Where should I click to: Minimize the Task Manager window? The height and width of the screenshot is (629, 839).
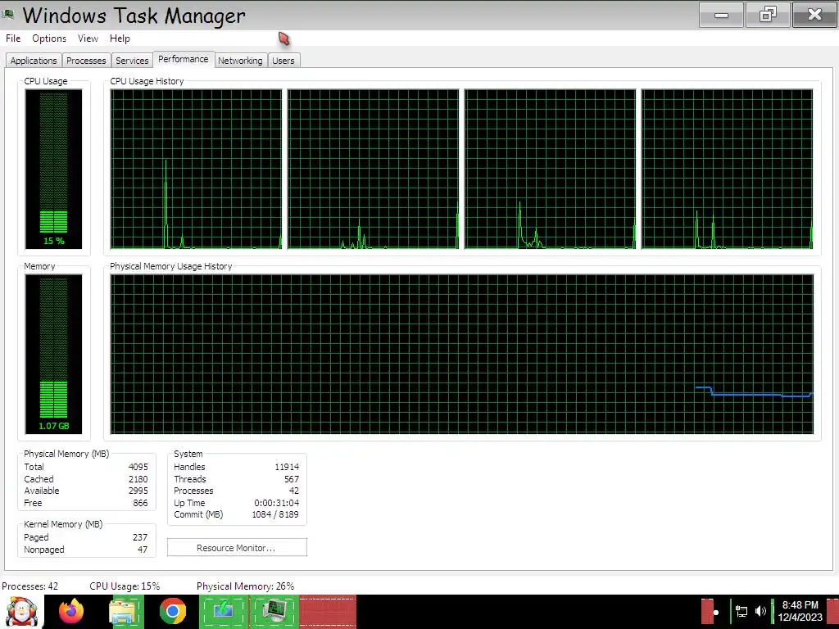click(721, 15)
